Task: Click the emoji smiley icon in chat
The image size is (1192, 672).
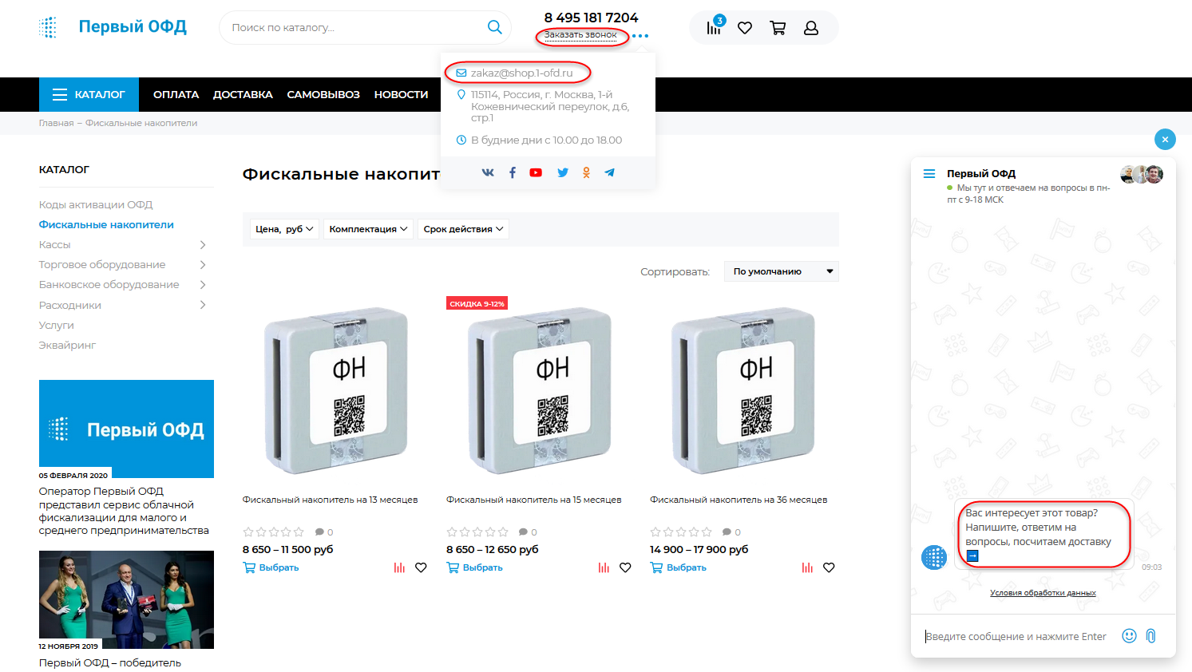Action: 1129,636
